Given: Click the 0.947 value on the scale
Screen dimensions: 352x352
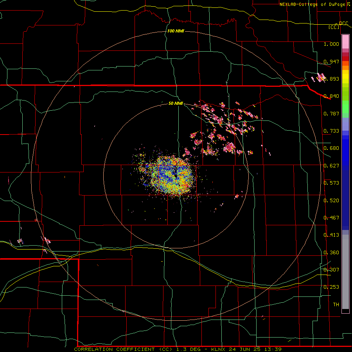Looking at the screenshot, I should tap(331, 61).
